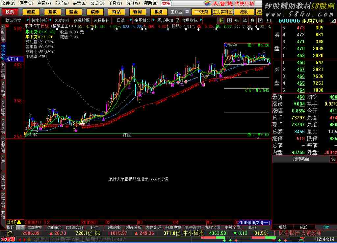The image size is (337, 243).
Task: Open the 多图组合 dropdown arrow
Action: [x=153, y=20]
